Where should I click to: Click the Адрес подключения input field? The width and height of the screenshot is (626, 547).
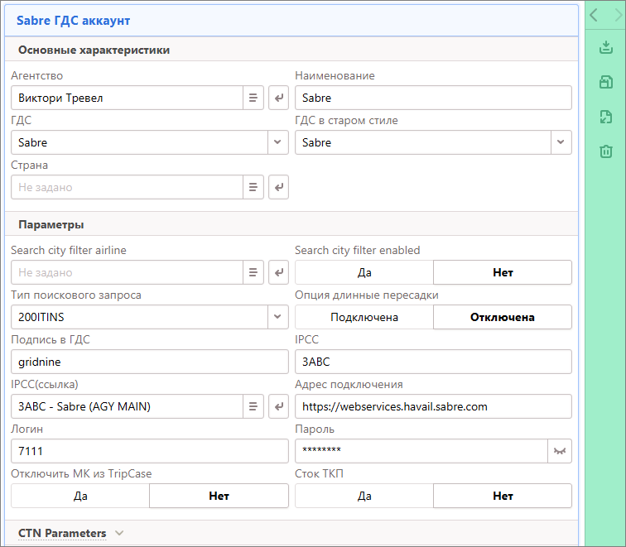coord(433,406)
